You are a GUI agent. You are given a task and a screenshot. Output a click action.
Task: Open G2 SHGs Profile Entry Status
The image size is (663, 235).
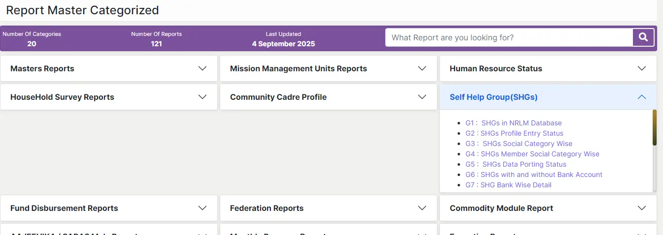click(514, 133)
